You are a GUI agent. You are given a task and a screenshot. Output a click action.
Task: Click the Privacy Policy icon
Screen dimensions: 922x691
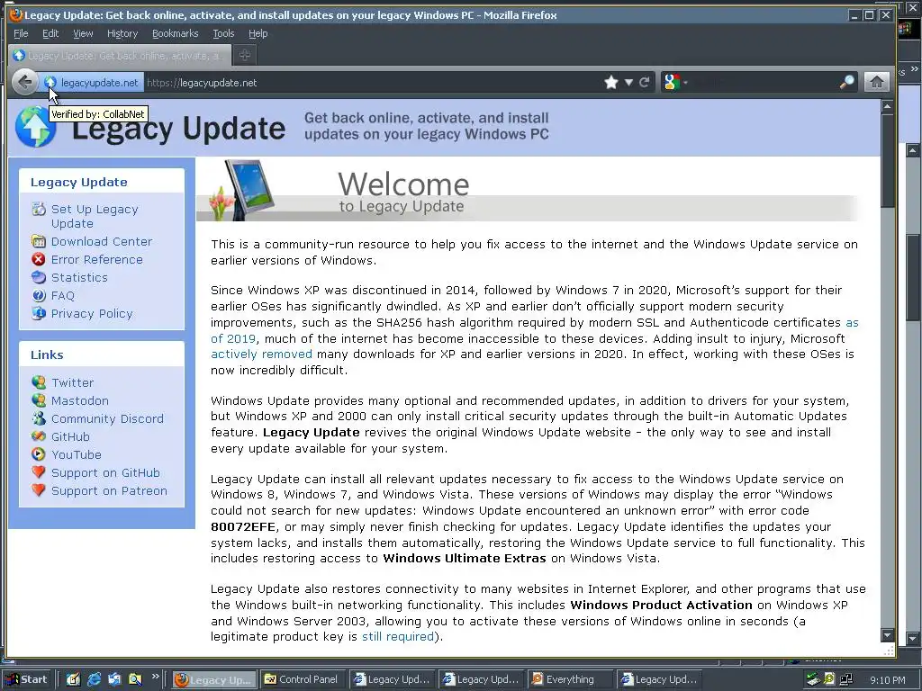pyautogui.click(x=39, y=313)
